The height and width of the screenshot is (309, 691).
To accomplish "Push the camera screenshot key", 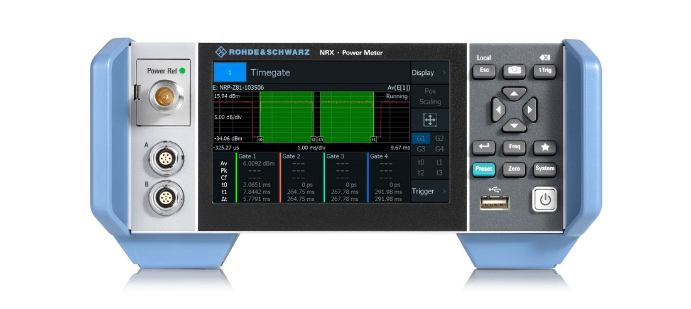I will 514,70.
